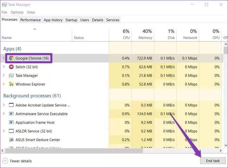Click Task Manager's 21.8 MB memory value
Image resolution: width=228 pixels, height=168 pixels.
[x=146, y=76]
